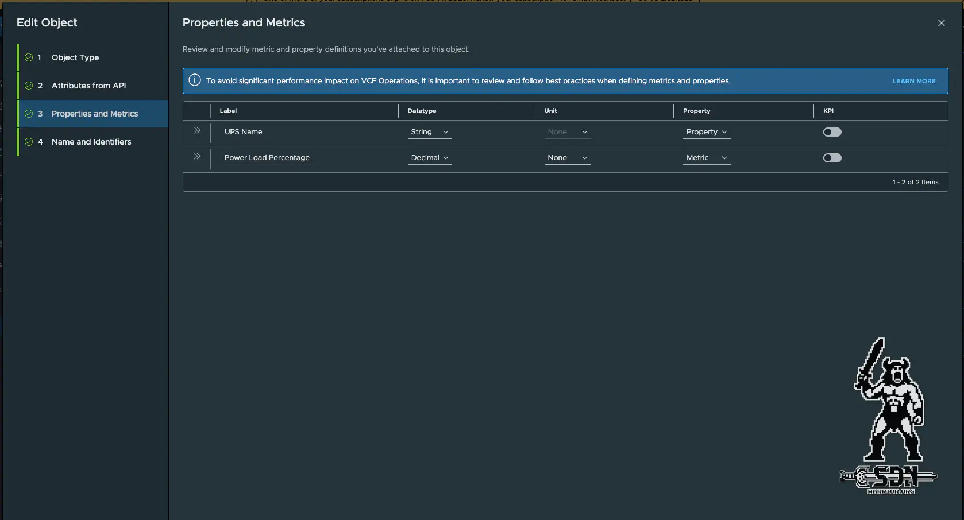Change the Property dropdown for UPS Name

[x=705, y=131]
